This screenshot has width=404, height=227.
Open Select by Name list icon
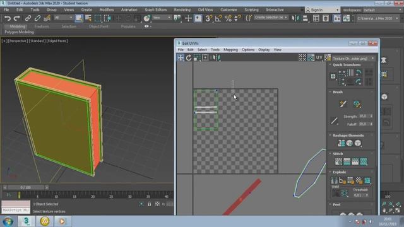[88, 18]
